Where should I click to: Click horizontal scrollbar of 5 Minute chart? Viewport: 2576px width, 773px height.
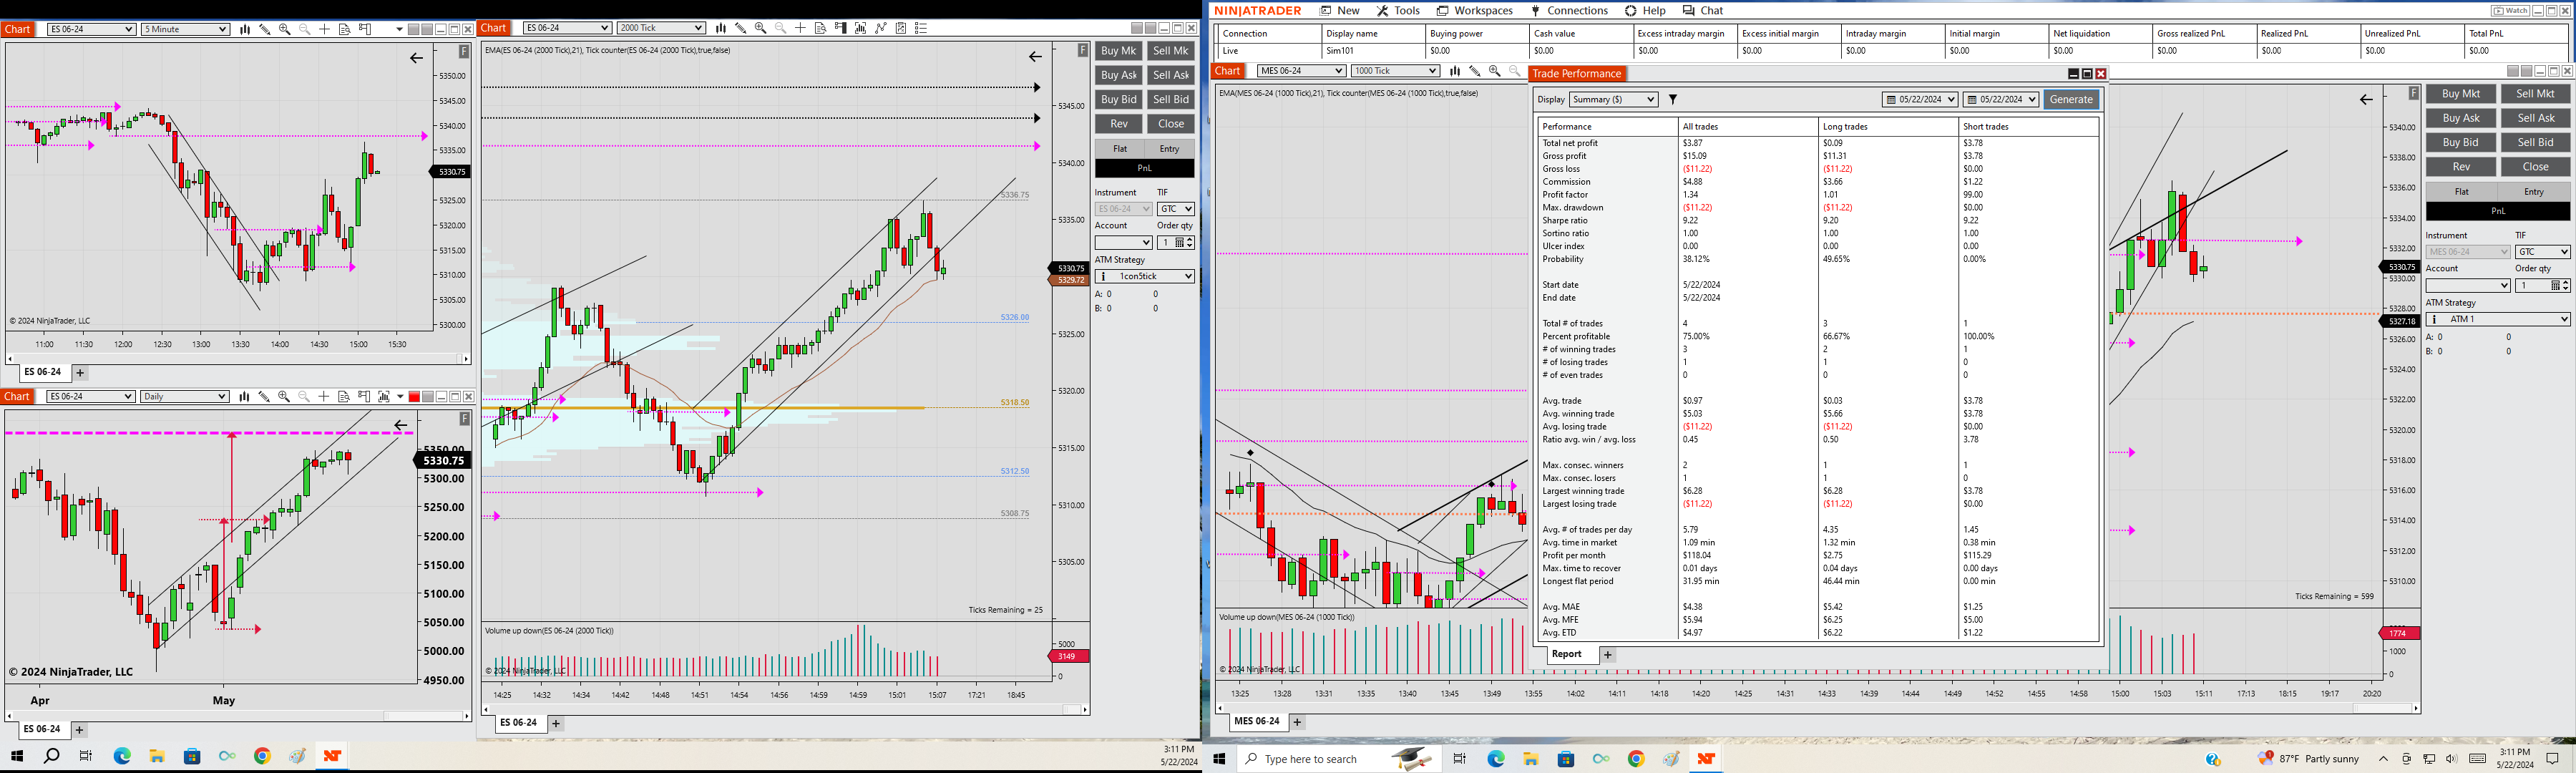[238, 358]
